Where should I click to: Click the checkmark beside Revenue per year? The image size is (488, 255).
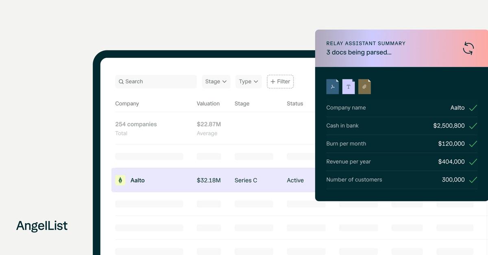[x=473, y=161]
